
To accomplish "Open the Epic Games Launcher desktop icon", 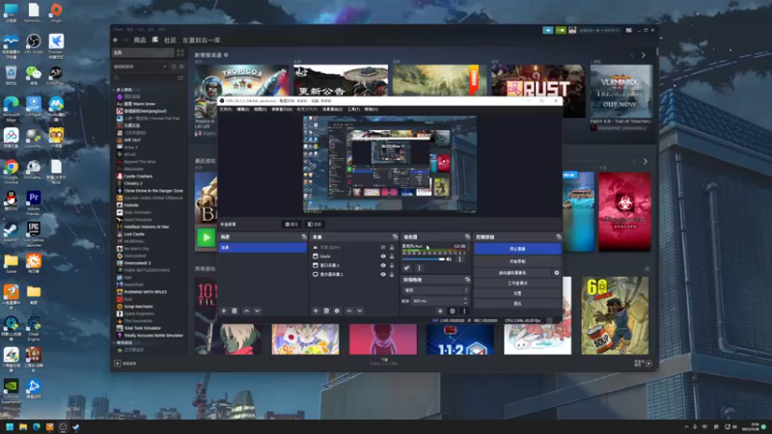I will (x=34, y=233).
